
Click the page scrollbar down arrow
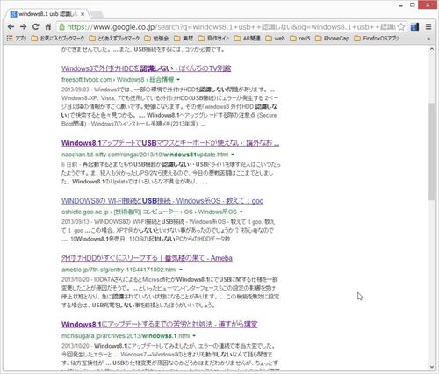(432, 367)
